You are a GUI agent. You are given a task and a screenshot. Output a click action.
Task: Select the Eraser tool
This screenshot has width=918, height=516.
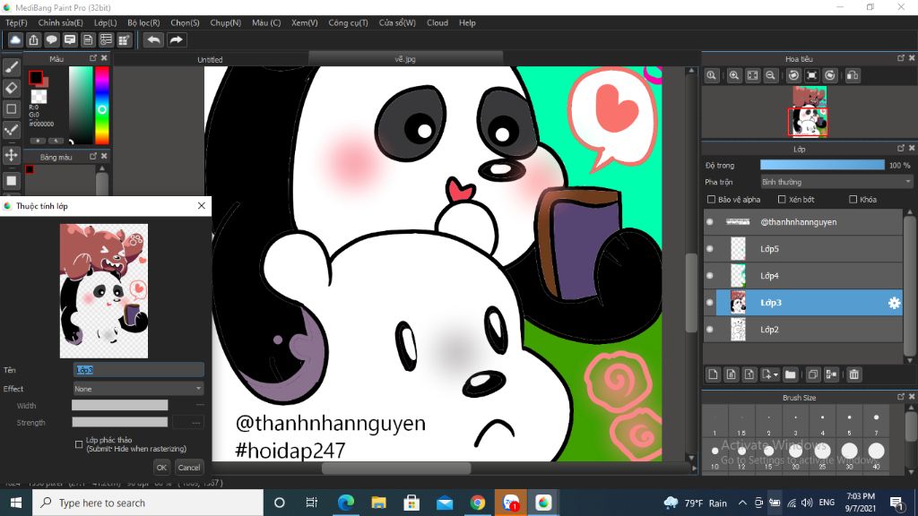[x=11, y=88]
